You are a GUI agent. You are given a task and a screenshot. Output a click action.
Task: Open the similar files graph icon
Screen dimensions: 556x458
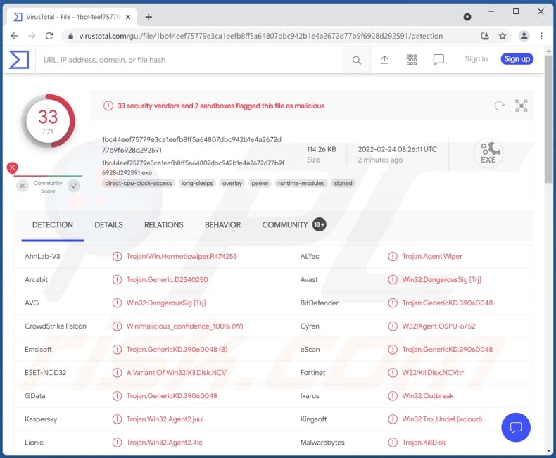pos(522,106)
